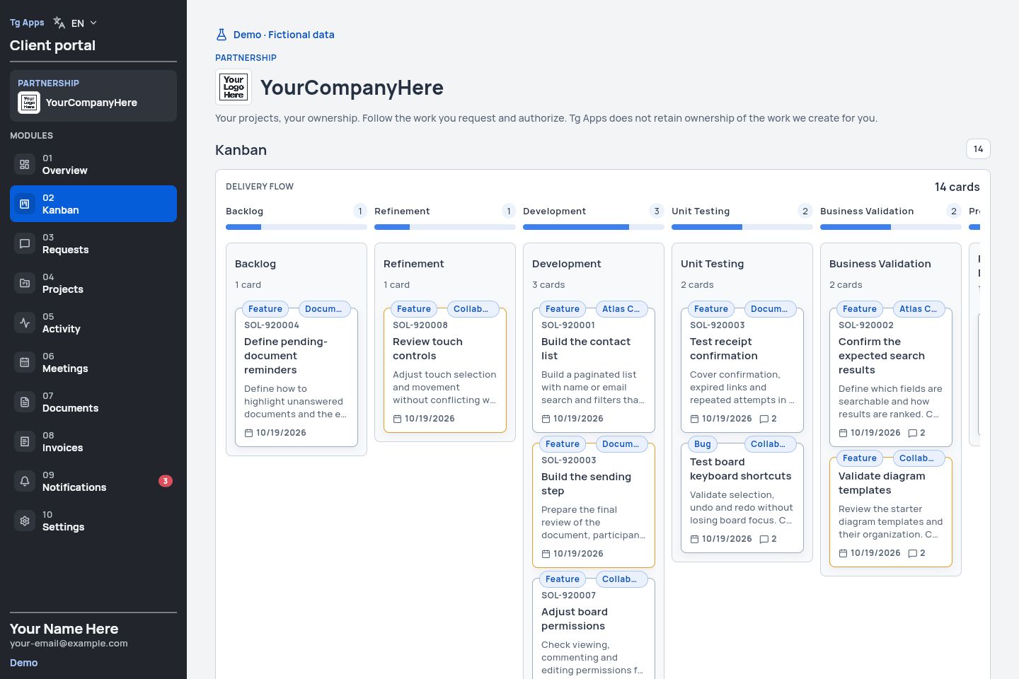
Task: Open the Overview module
Action: pyautogui.click(x=93, y=164)
